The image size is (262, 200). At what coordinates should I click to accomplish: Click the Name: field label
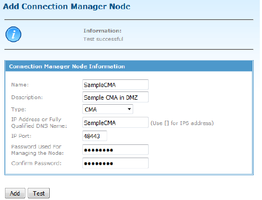click(20, 85)
